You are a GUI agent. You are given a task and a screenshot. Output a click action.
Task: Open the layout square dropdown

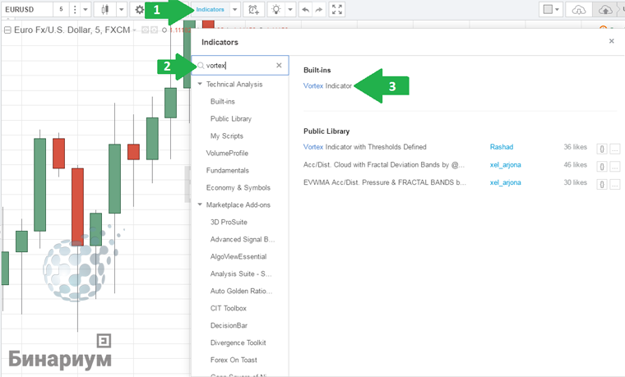coord(551,10)
